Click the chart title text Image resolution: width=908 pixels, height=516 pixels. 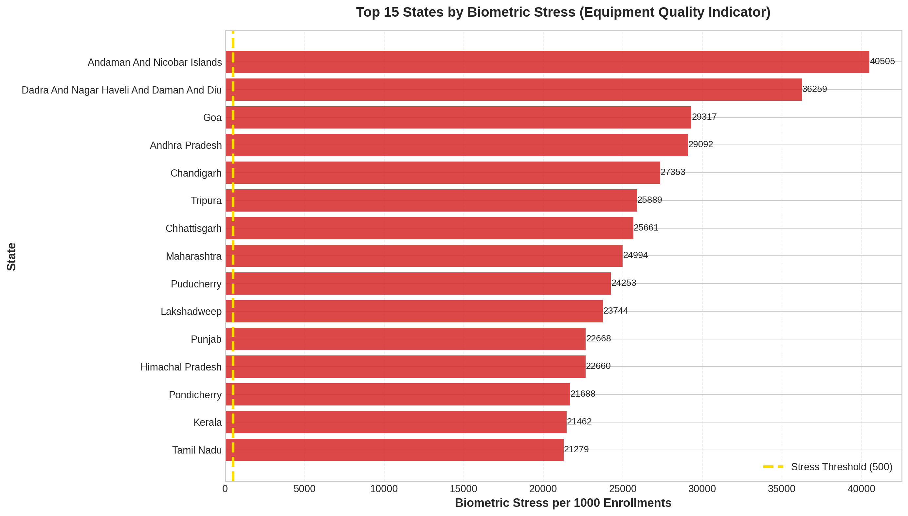click(563, 12)
